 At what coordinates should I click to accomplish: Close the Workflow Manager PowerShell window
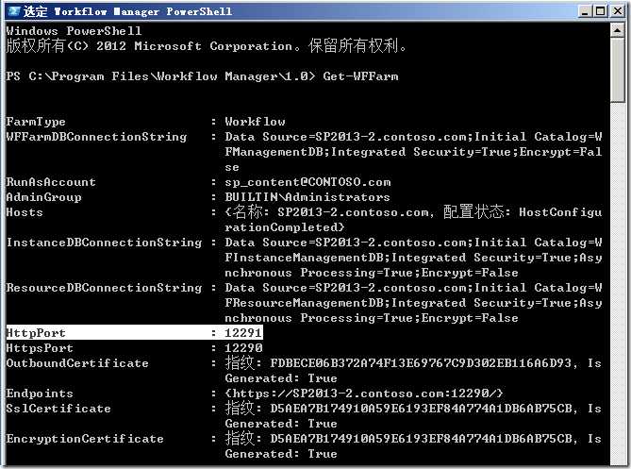[x=618, y=11]
